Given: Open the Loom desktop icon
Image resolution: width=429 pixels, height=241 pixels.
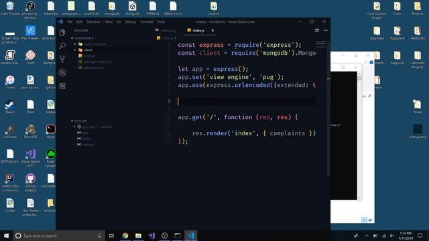Looking at the screenshot, I should 30,58.
